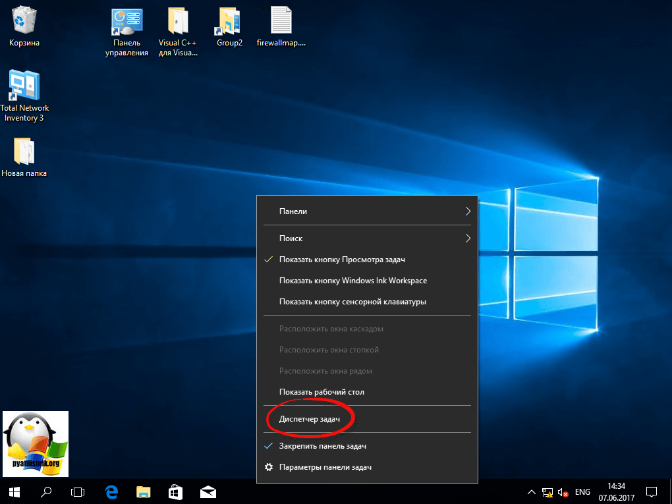
Task: Open the Store app taskbar icon
Action: coord(176,491)
